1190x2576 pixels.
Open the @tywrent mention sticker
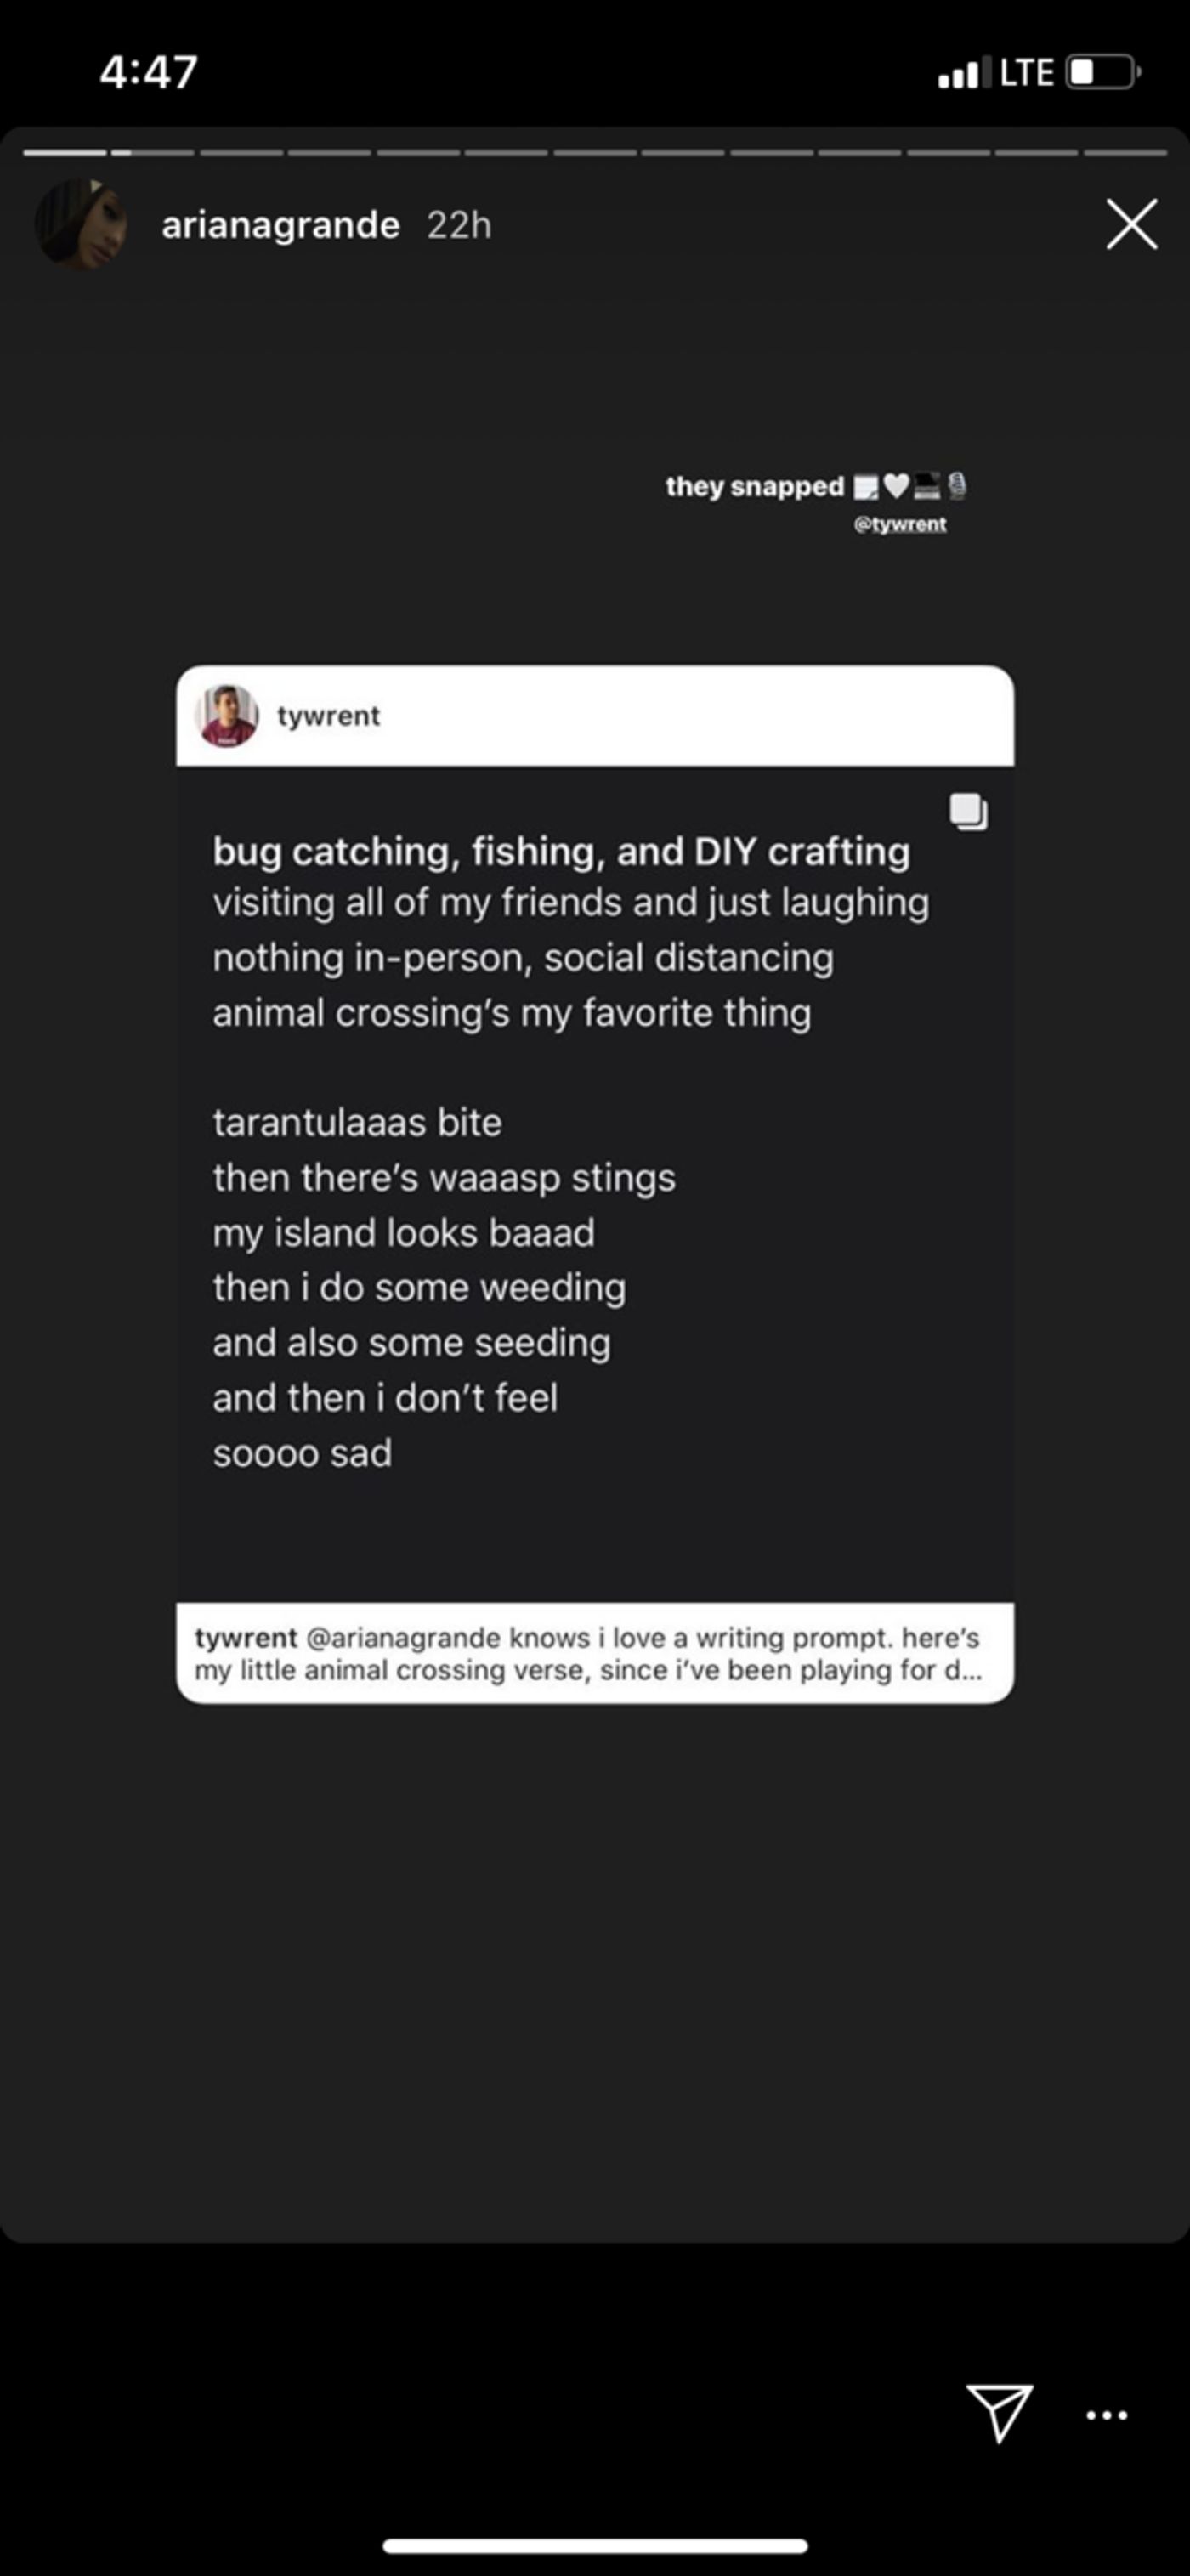[x=899, y=523]
